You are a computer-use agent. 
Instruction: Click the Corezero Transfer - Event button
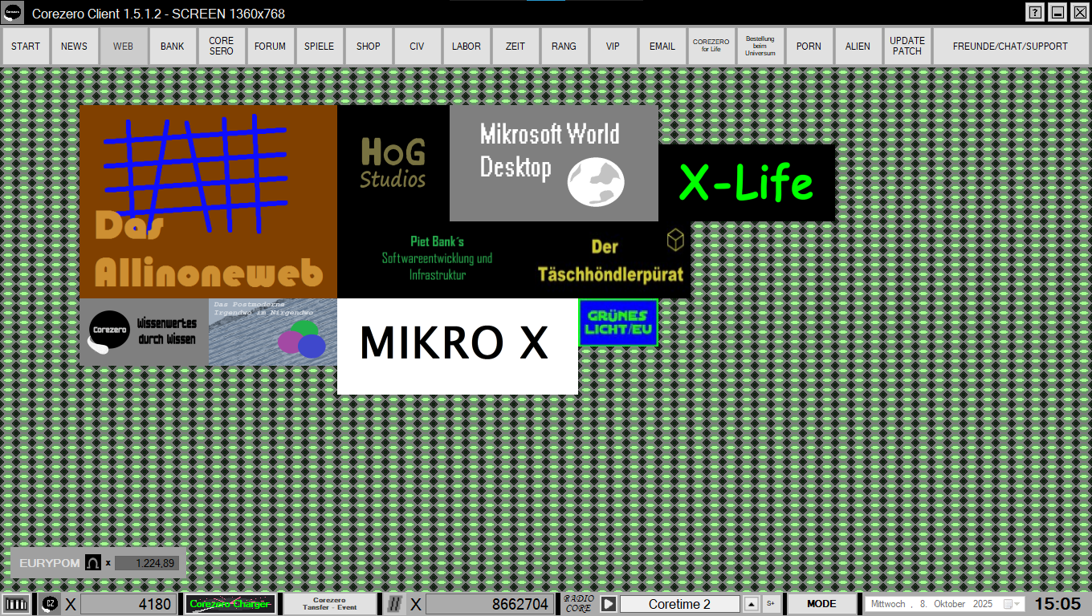tap(329, 604)
